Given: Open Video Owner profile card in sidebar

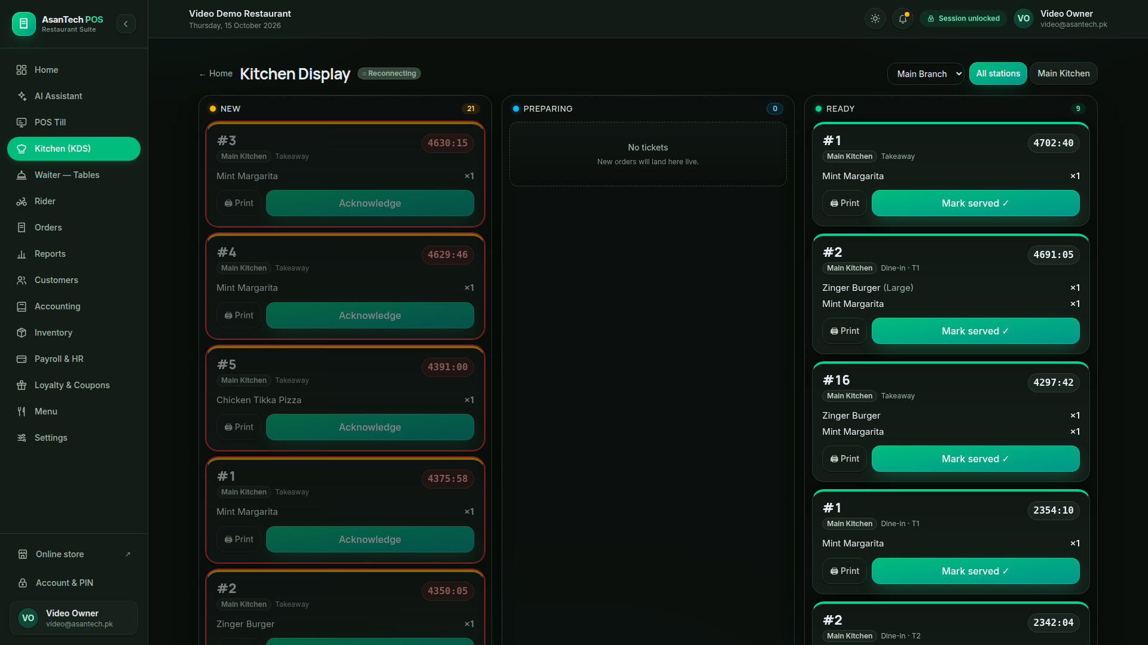Looking at the screenshot, I should pyautogui.click(x=74, y=618).
